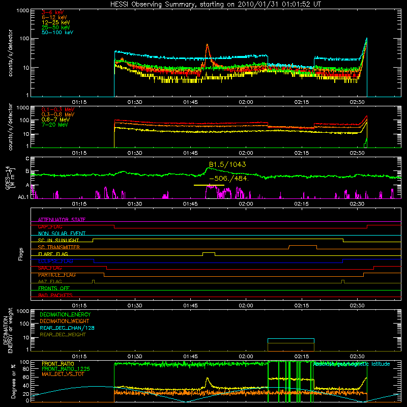This screenshot has height=407, width=407.
Task: Click the 25-50 keV legend entry
Action: [56, 27]
